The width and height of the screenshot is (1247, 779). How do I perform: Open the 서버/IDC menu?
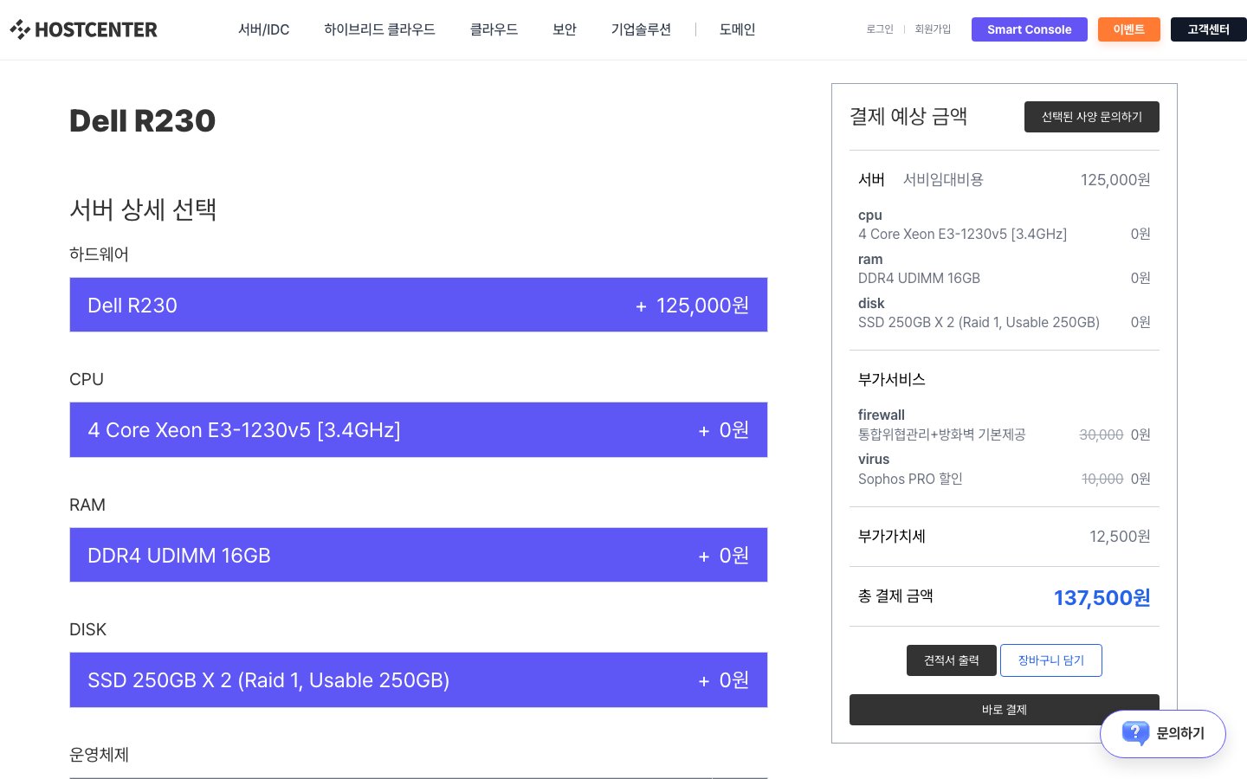(x=263, y=29)
